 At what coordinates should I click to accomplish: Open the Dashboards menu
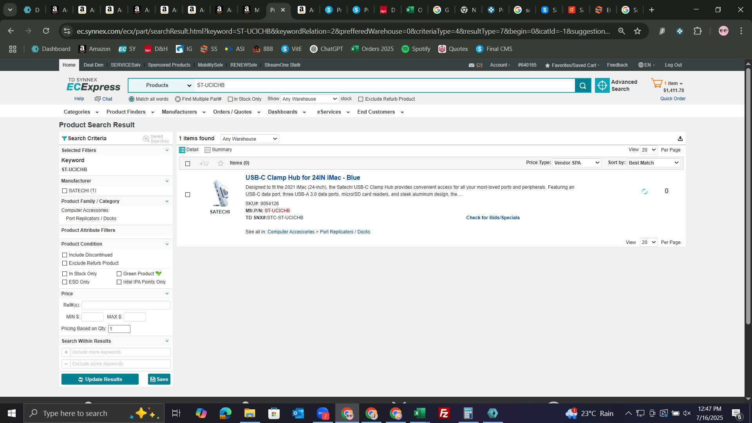[x=287, y=112]
